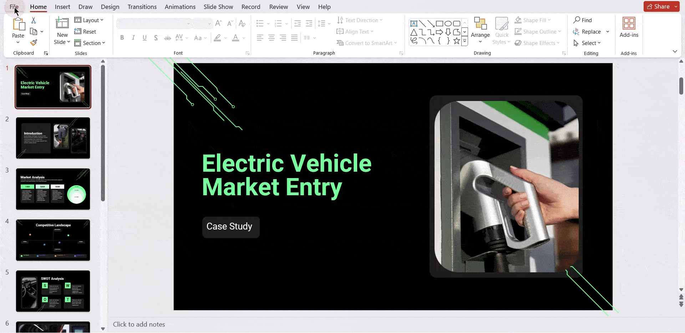The image size is (685, 333).
Task: Select the SWOT Analysis slide thumbnail
Action: click(x=53, y=291)
